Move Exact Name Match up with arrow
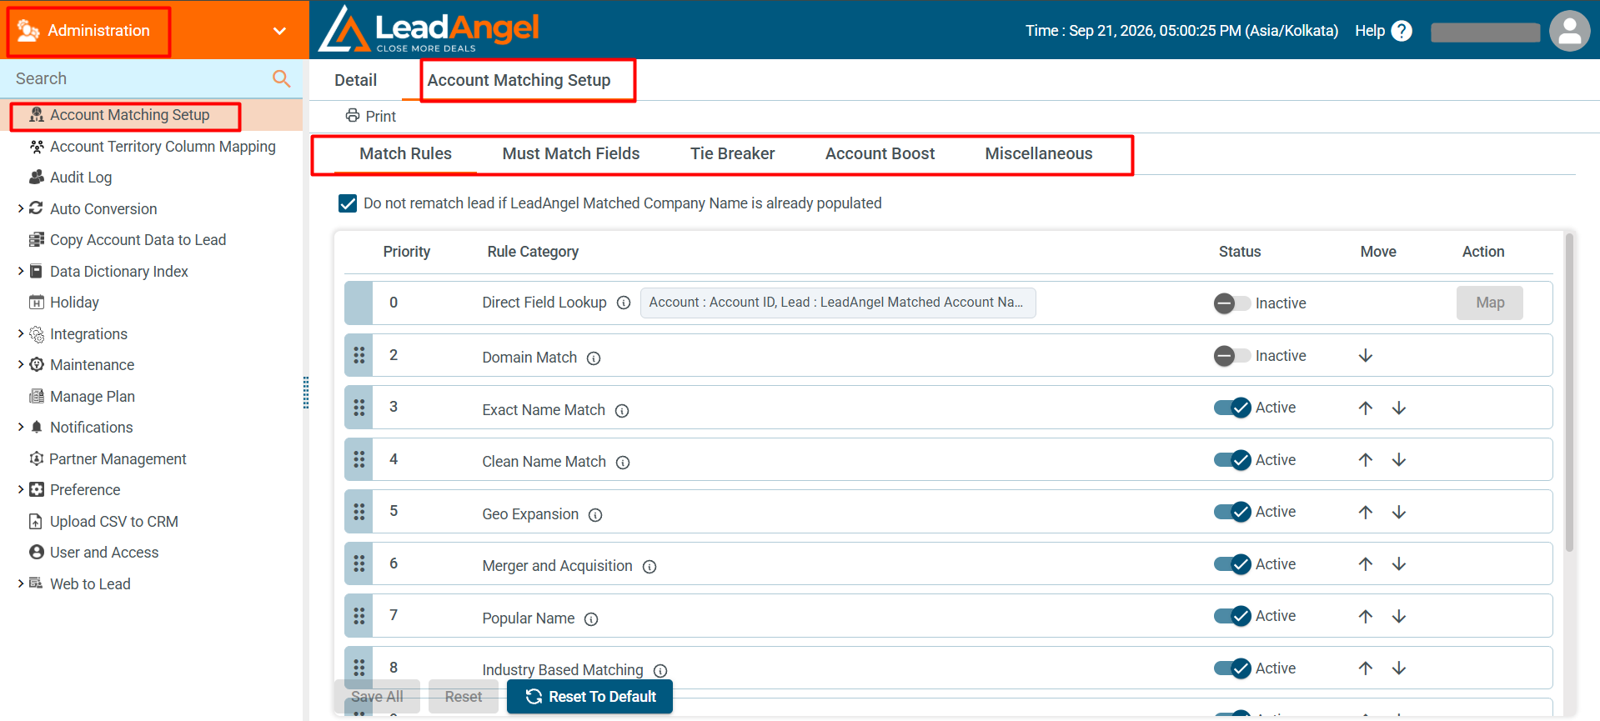This screenshot has height=721, width=1600. [1365, 408]
